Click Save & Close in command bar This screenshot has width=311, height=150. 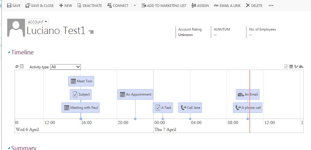tap(39, 5)
